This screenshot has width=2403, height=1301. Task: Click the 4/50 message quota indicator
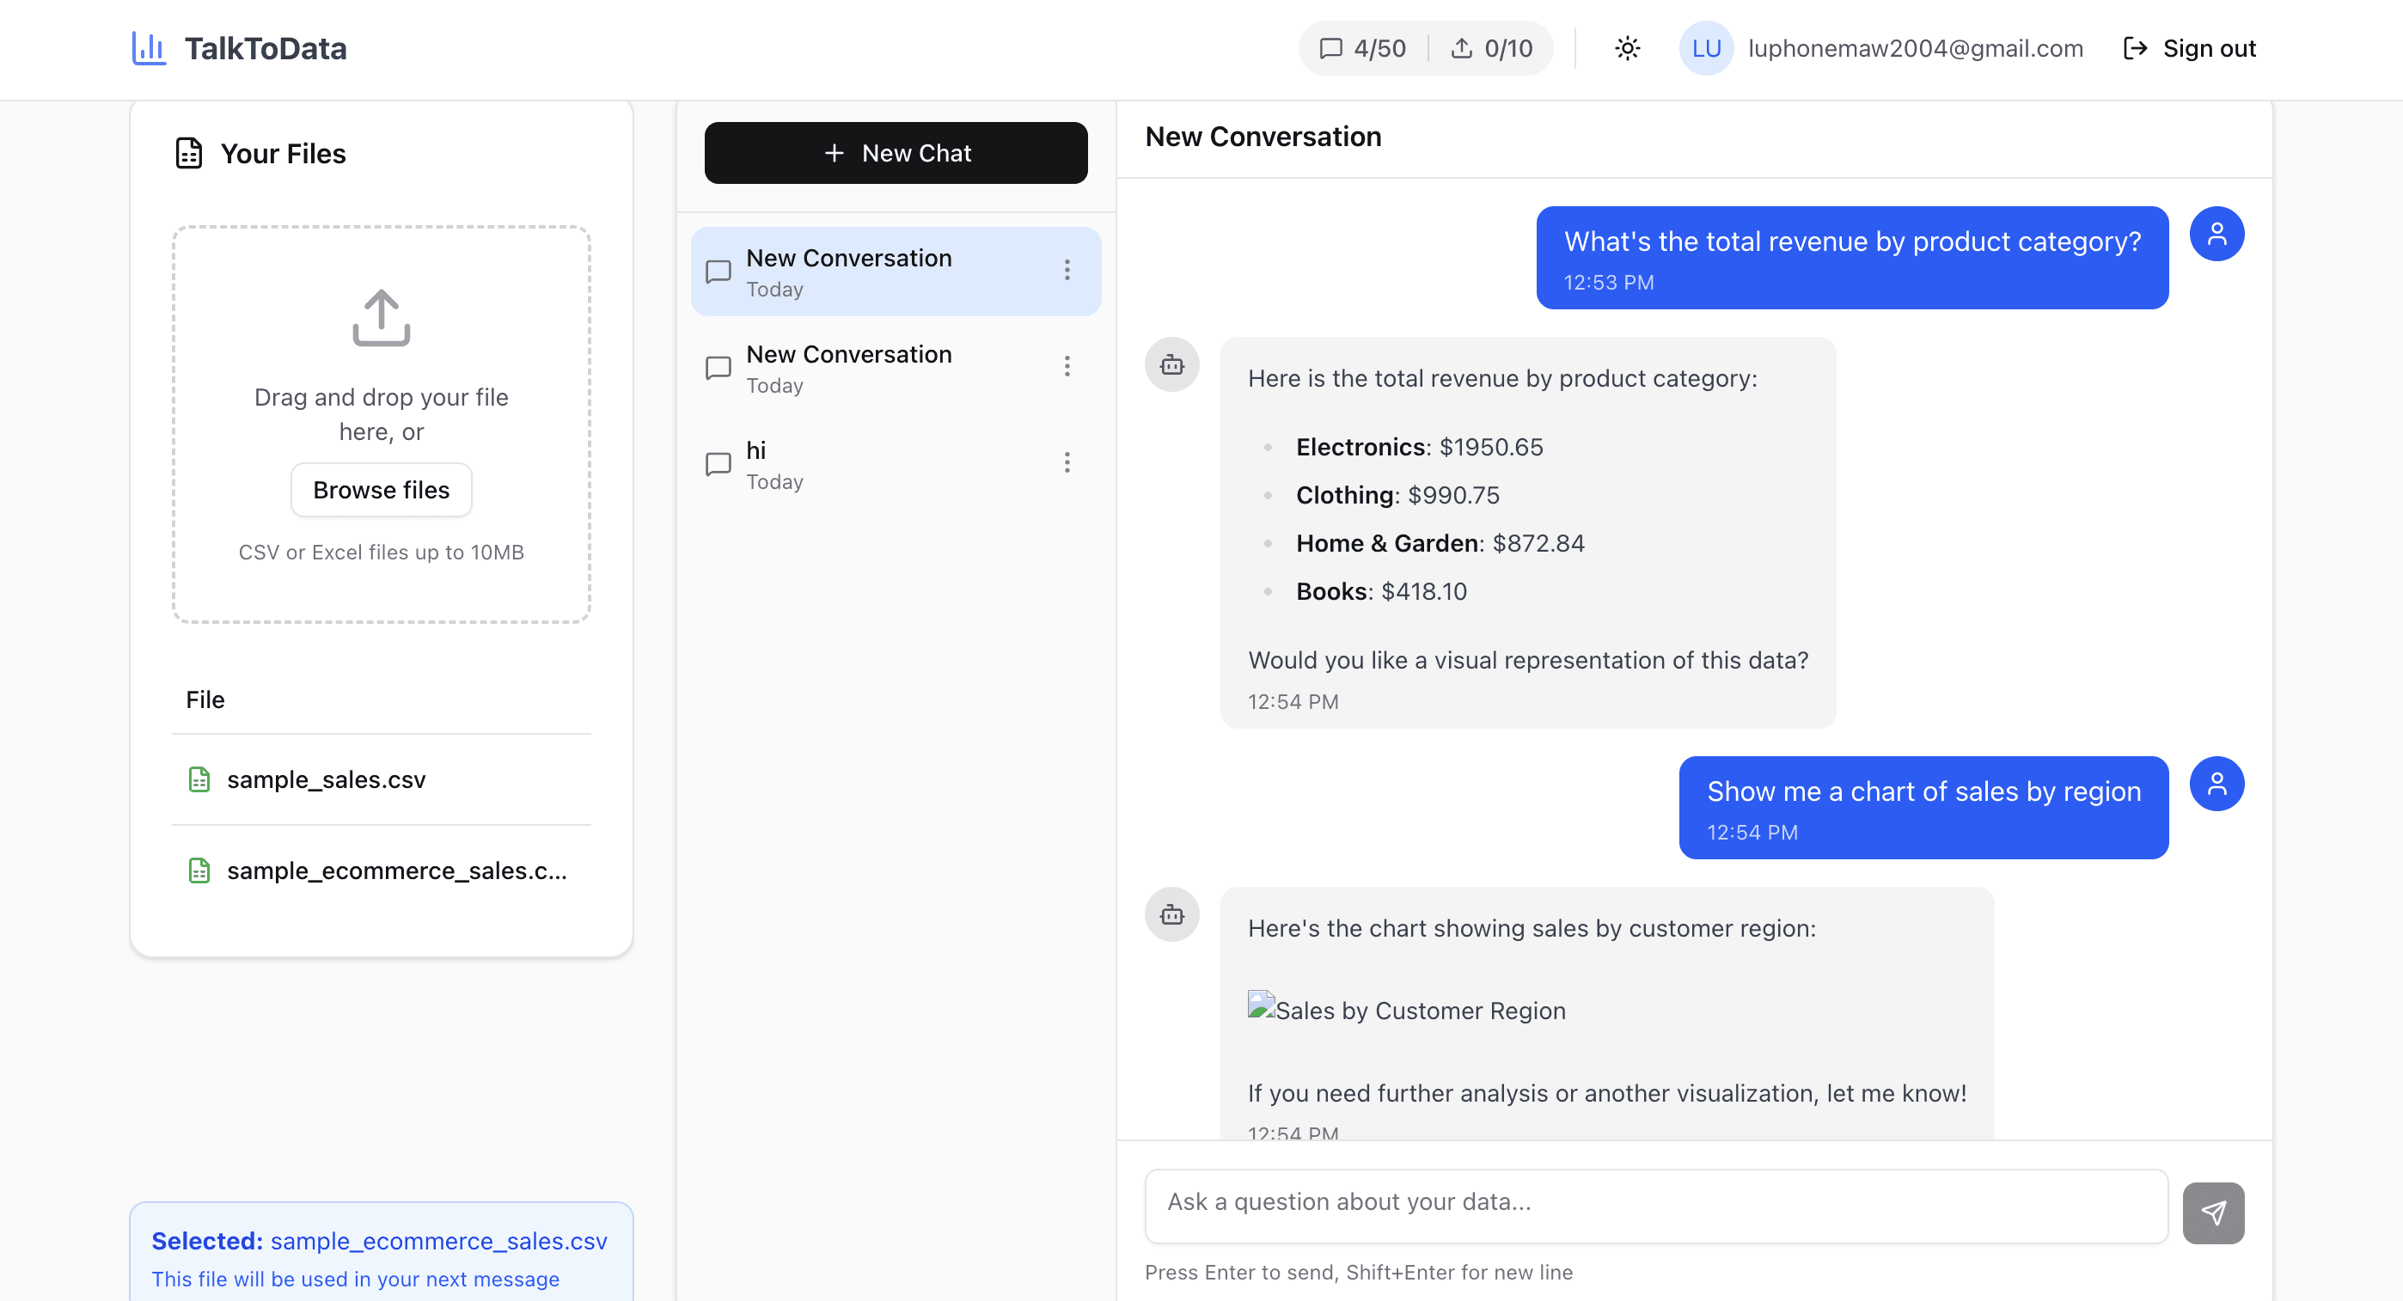[1363, 48]
